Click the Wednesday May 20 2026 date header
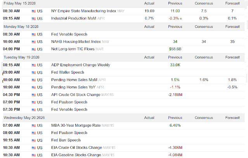Image resolution: width=248 pixels, height=158 pixels. pos(24,118)
